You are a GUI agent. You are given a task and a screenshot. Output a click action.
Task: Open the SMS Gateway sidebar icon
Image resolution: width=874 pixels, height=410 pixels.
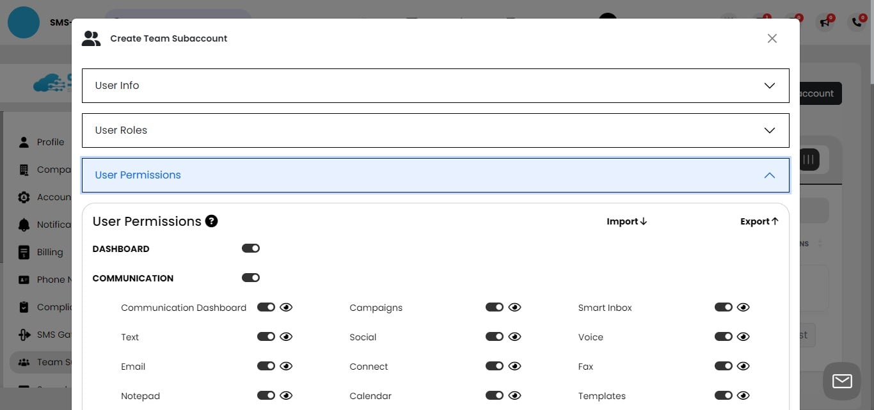[x=24, y=335]
